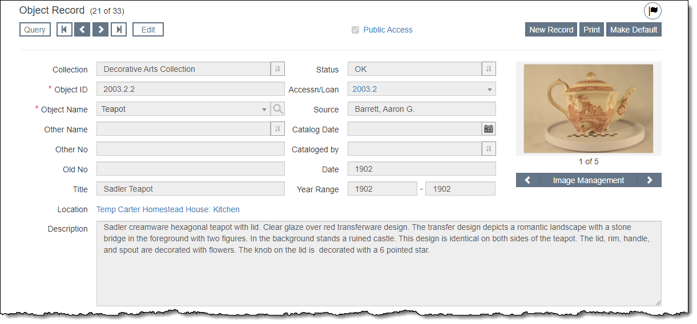Open the Temp Carter Homestead House: Kitchen location link
Image resolution: width=697 pixels, height=324 pixels.
pos(168,209)
